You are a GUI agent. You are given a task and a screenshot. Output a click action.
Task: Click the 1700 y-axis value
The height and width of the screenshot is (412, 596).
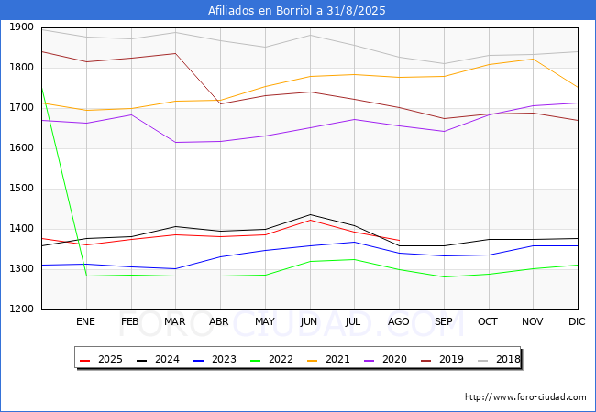tap(22, 108)
